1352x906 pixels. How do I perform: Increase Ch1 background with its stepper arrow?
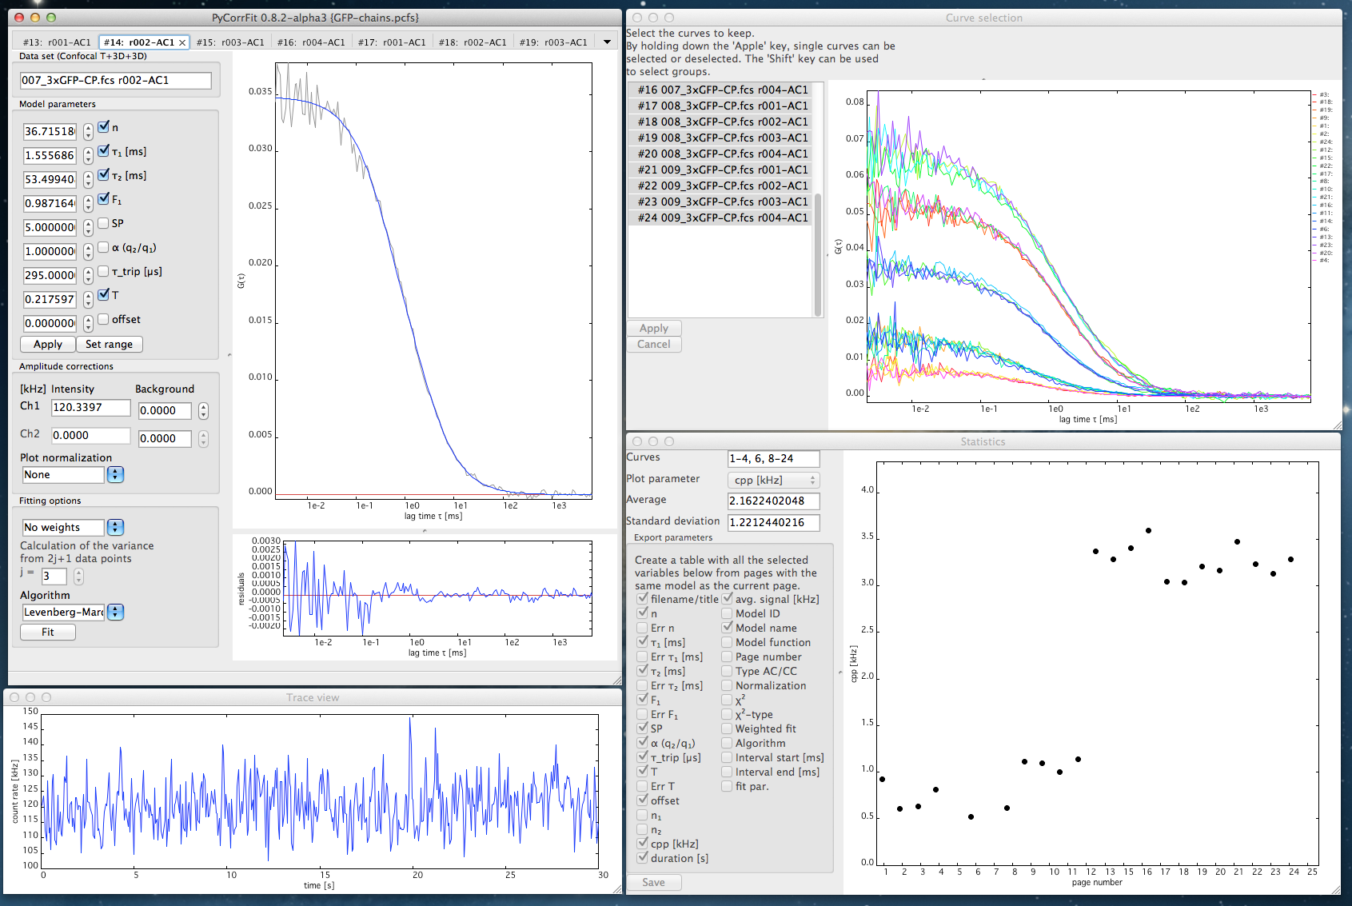203,406
